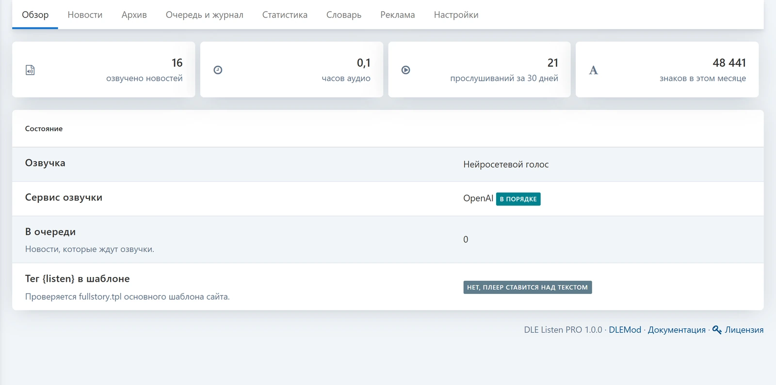Click the В ПОРЯДКЕ status badge
The image size is (776, 385).
[x=518, y=199]
